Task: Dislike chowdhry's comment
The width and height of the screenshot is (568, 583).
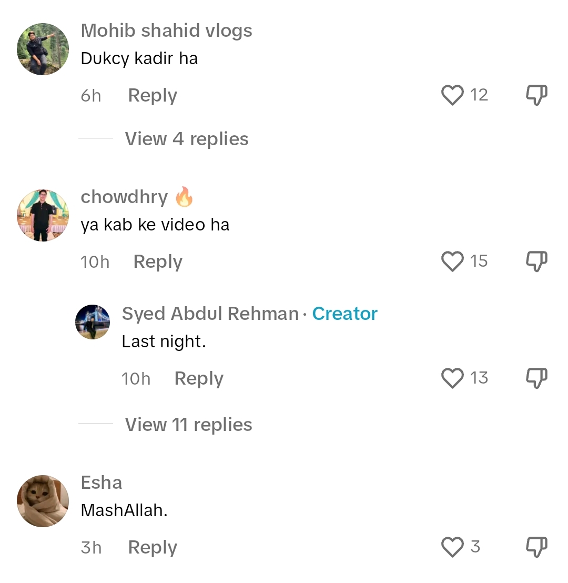Action: pos(536,262)
